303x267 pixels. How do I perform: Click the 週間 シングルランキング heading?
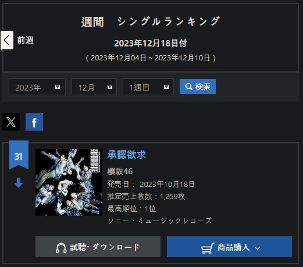pyautogui.click(x=151, y=21)
